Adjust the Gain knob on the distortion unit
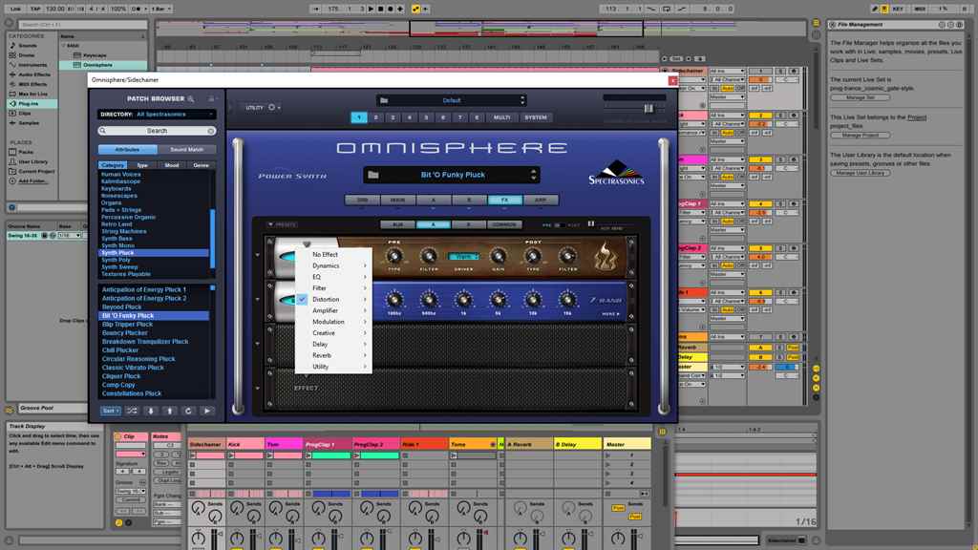 tap(499, 255)
